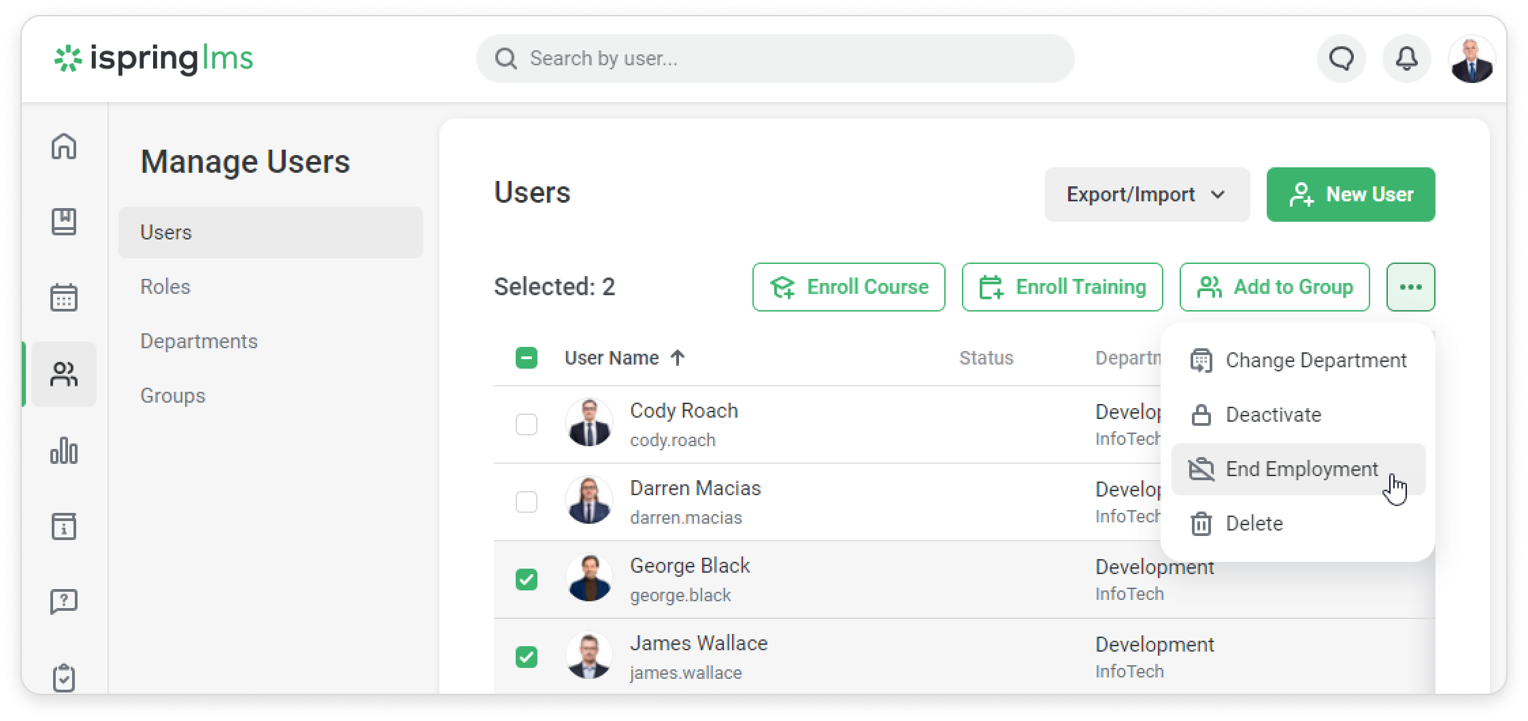Toggle the select-all header checkbox
This screenshot has height=721, width=1528.
tap(527, 358)
